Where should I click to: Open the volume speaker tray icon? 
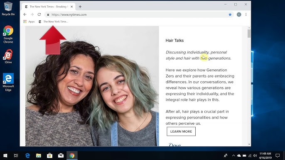255,155
